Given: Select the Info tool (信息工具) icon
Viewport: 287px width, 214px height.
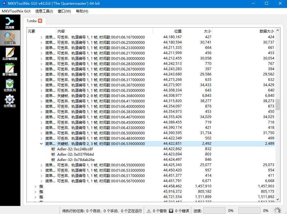Looking at the screenshot, I should tap(10, 38).
